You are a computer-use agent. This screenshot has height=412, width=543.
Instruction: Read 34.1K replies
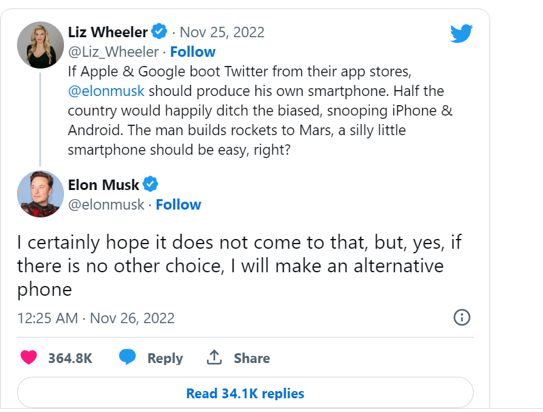point(245,394)
